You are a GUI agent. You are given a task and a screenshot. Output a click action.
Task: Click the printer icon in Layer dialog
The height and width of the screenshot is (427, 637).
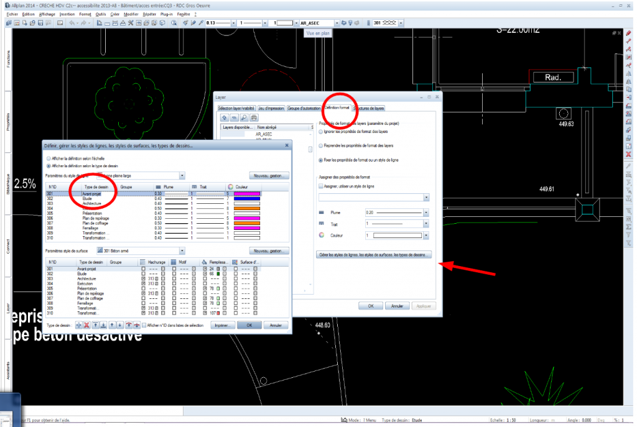click(x=254, y=117)
